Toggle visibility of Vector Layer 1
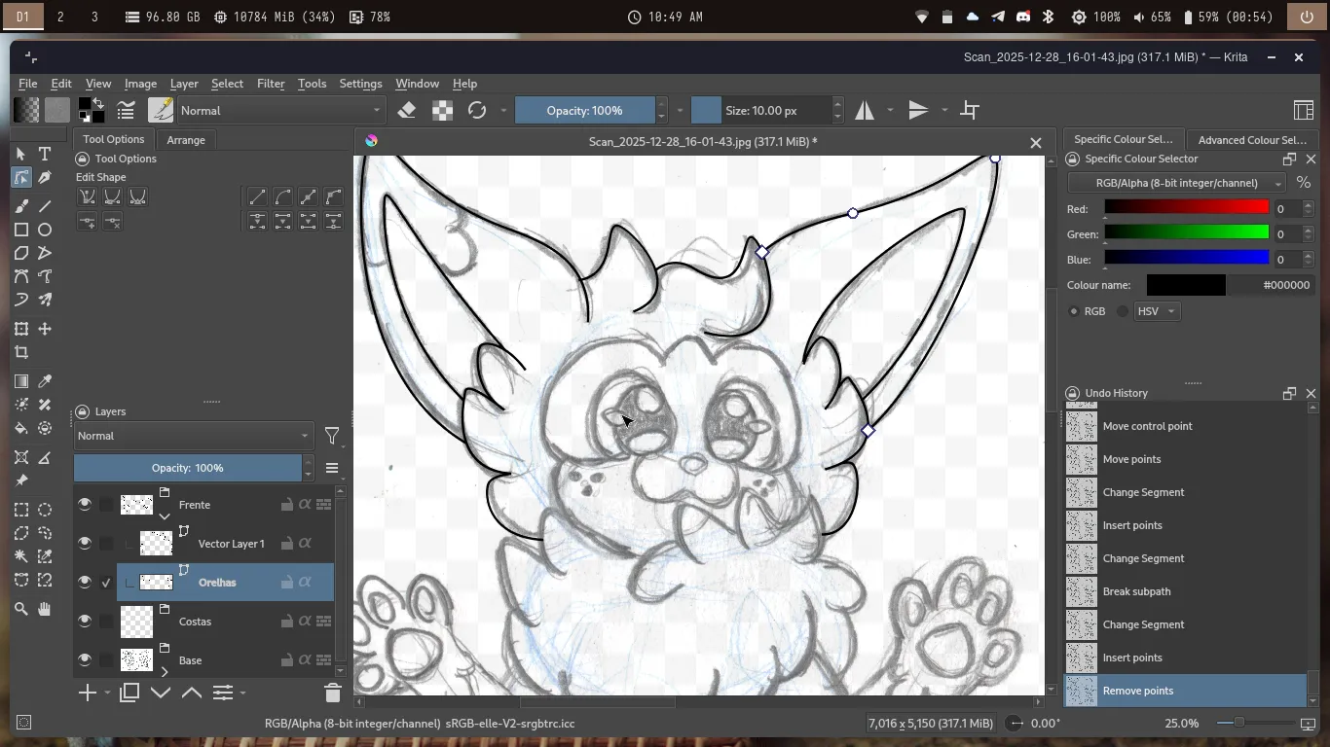 click(85, 543)
